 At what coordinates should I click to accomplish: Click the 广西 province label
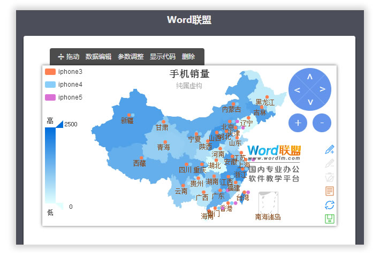202,198
